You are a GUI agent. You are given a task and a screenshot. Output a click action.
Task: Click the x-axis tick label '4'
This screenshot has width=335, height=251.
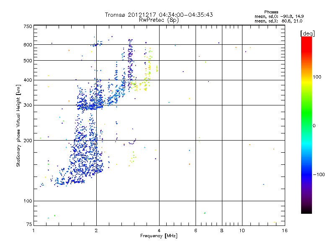159,231
